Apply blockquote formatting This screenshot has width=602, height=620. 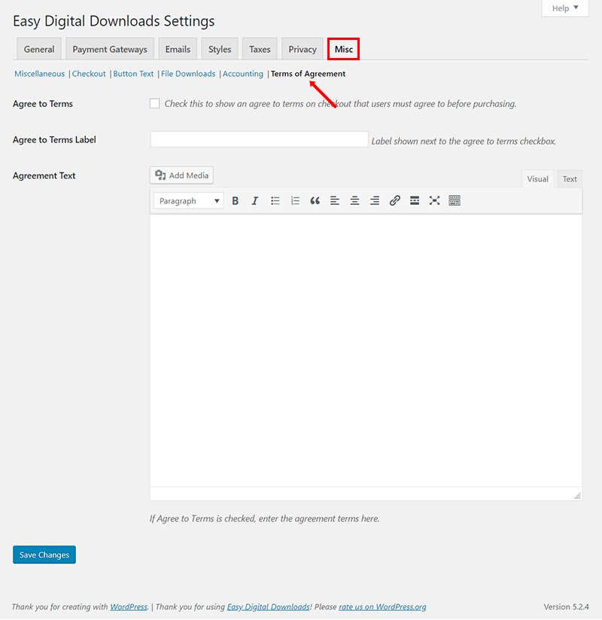(x=315, y=201)
